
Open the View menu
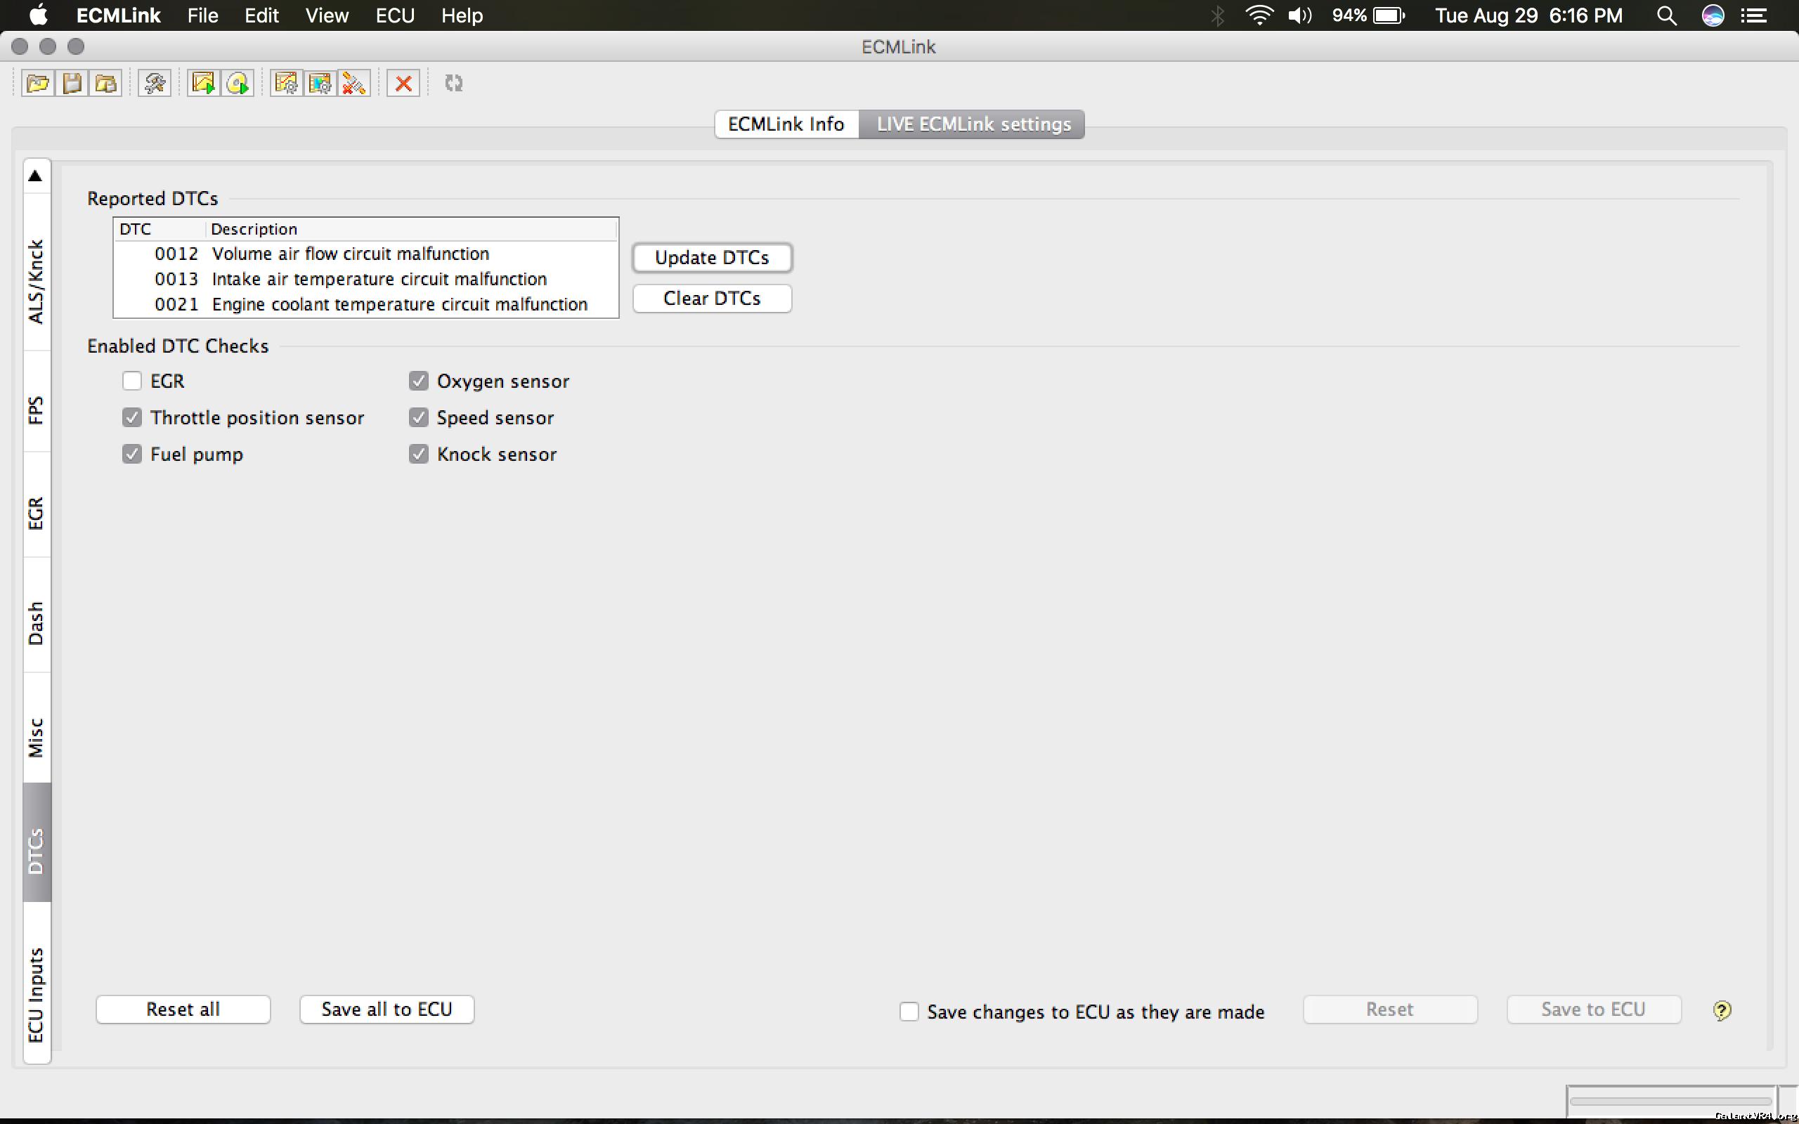click(327, 15)
